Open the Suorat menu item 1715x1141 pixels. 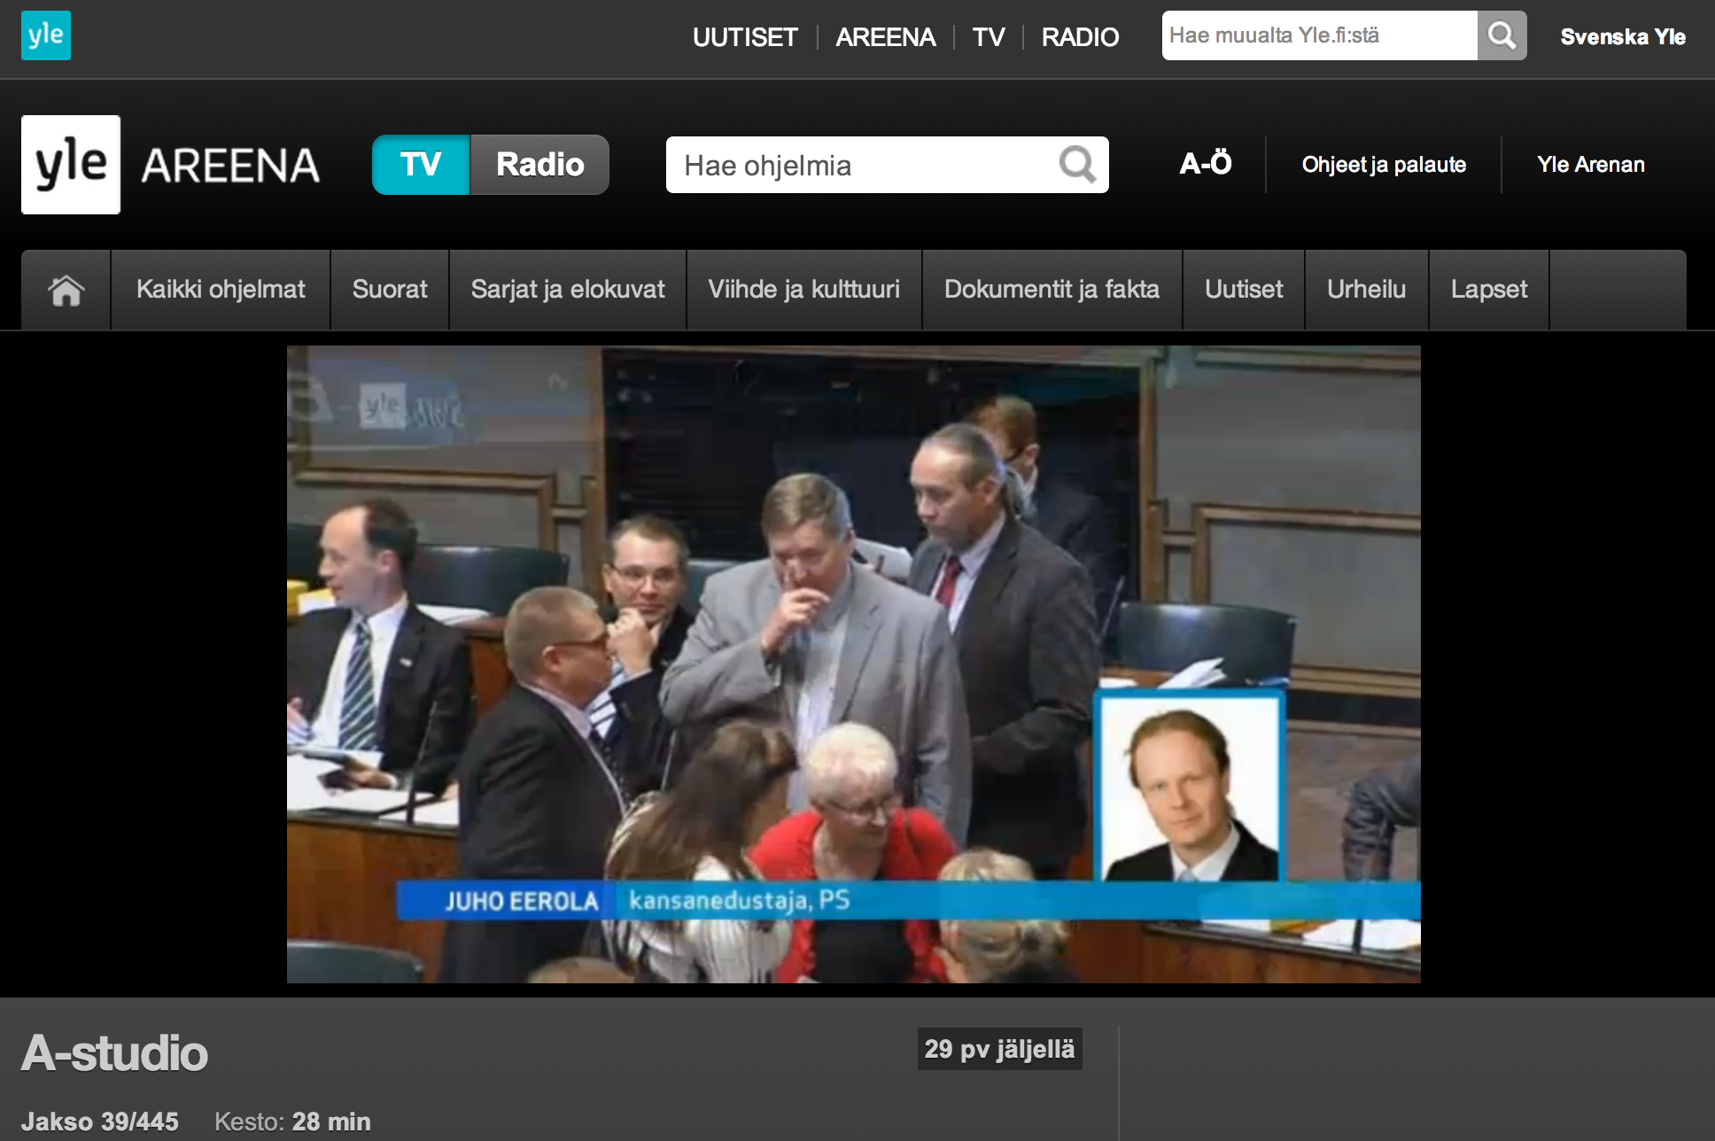(390, 290)
